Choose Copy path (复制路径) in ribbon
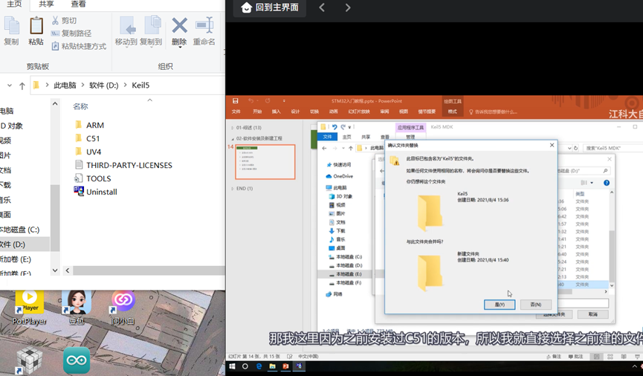This screenshot has height=376, width=643. 71,33
